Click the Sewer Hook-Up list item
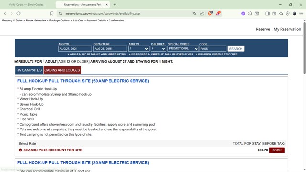306x172 pixels. pos(30,104)
